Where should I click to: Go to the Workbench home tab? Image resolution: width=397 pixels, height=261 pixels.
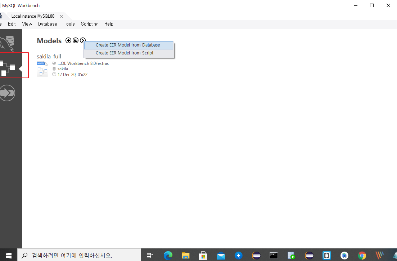click(x=1, y=16)
